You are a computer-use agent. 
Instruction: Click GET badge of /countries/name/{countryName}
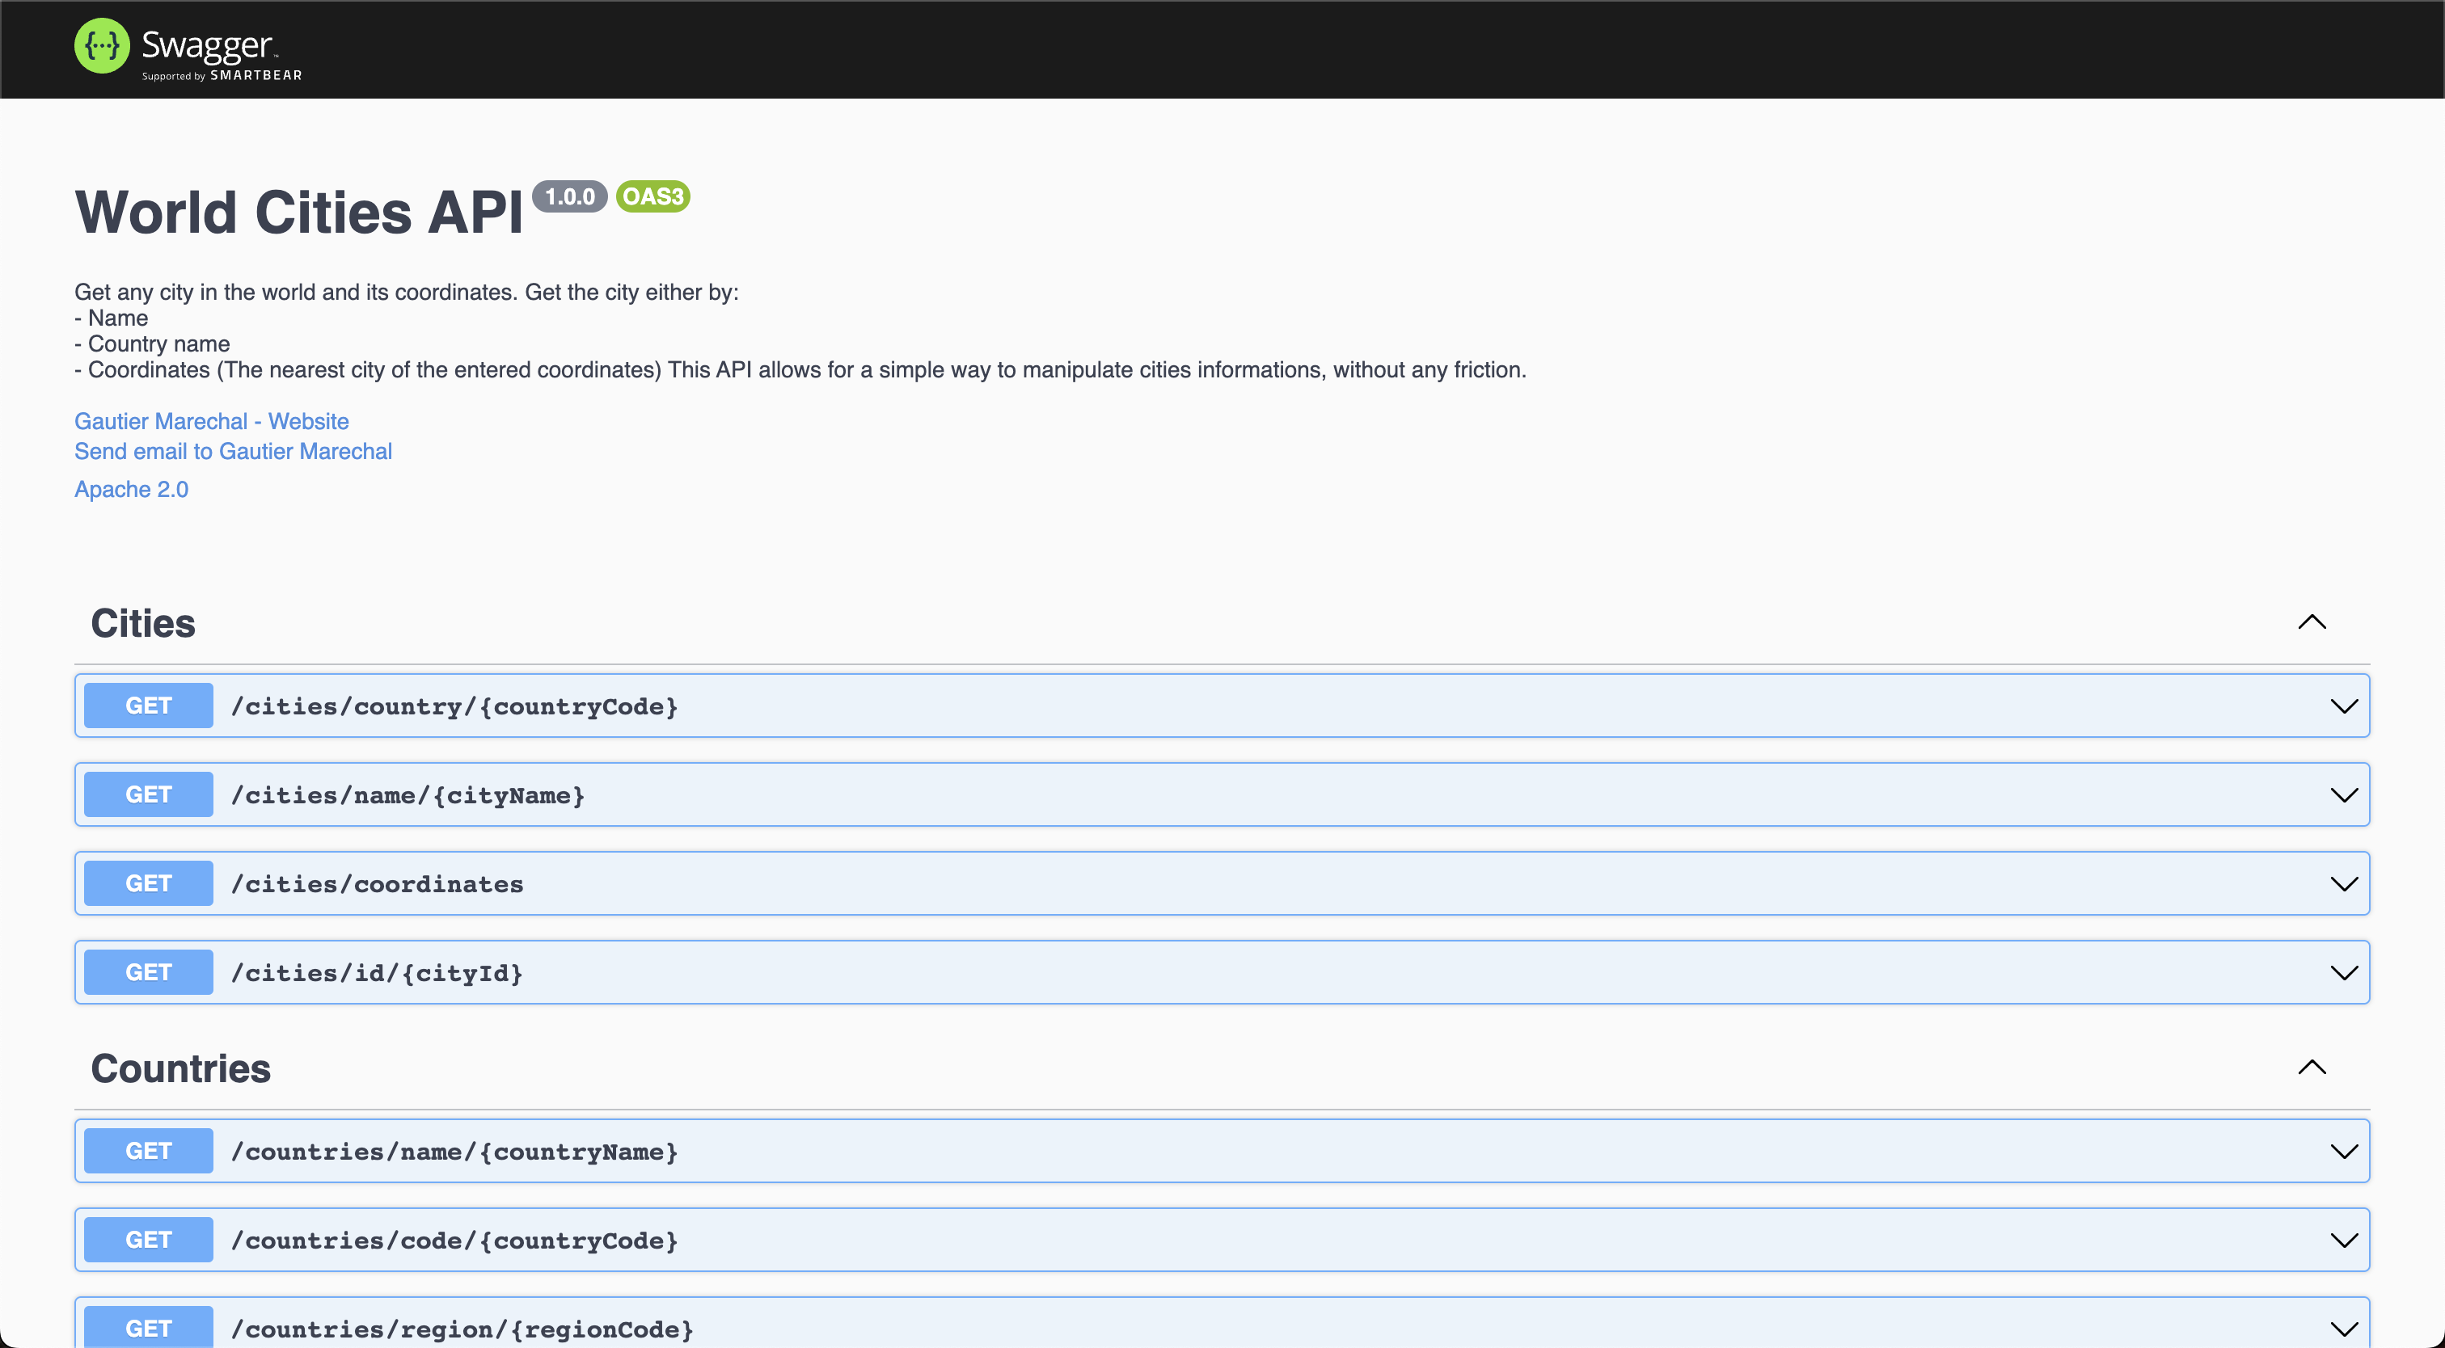[149, 1152]
